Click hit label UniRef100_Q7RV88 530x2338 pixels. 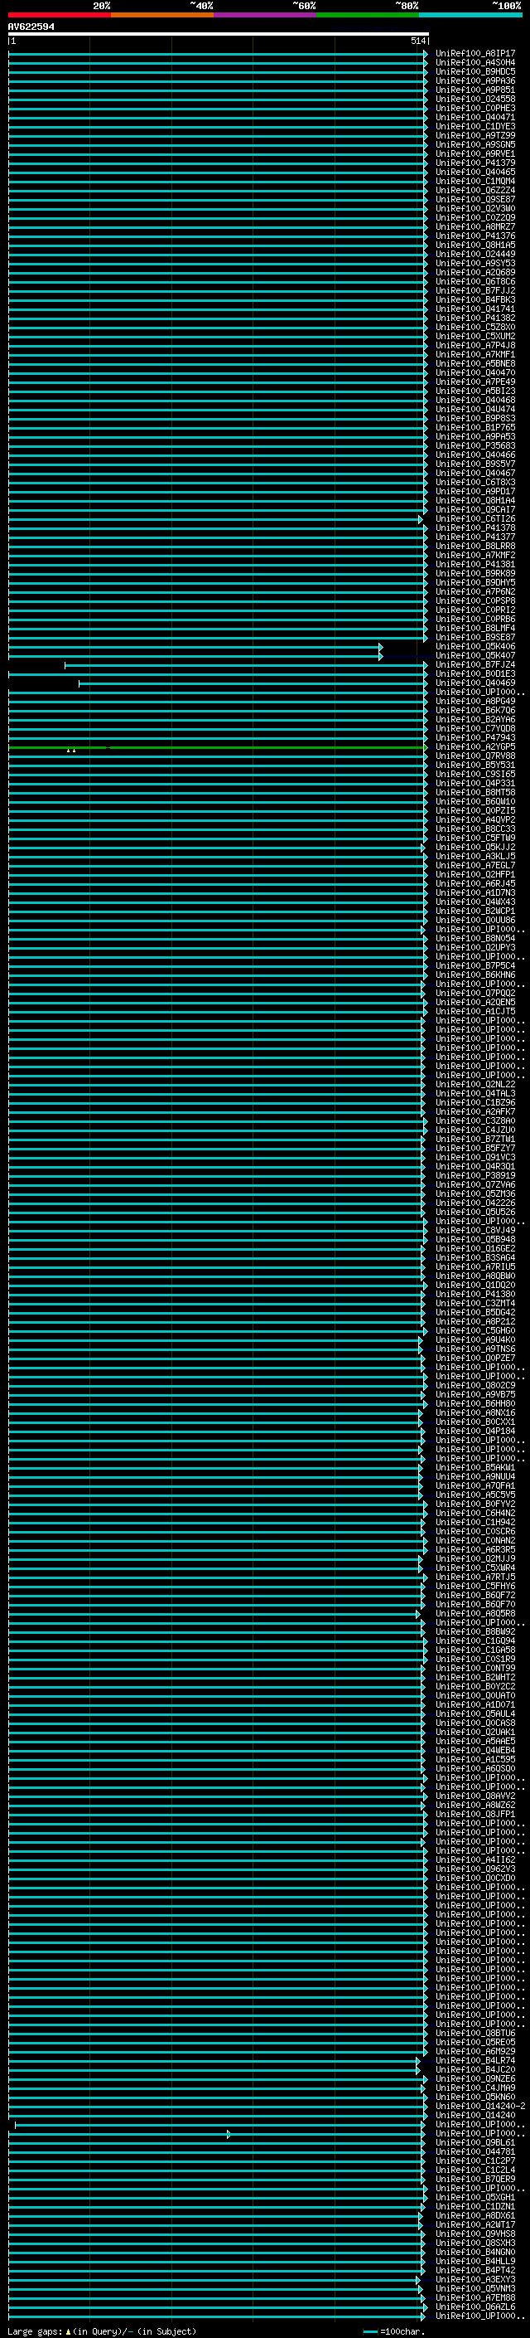point(475,756)
